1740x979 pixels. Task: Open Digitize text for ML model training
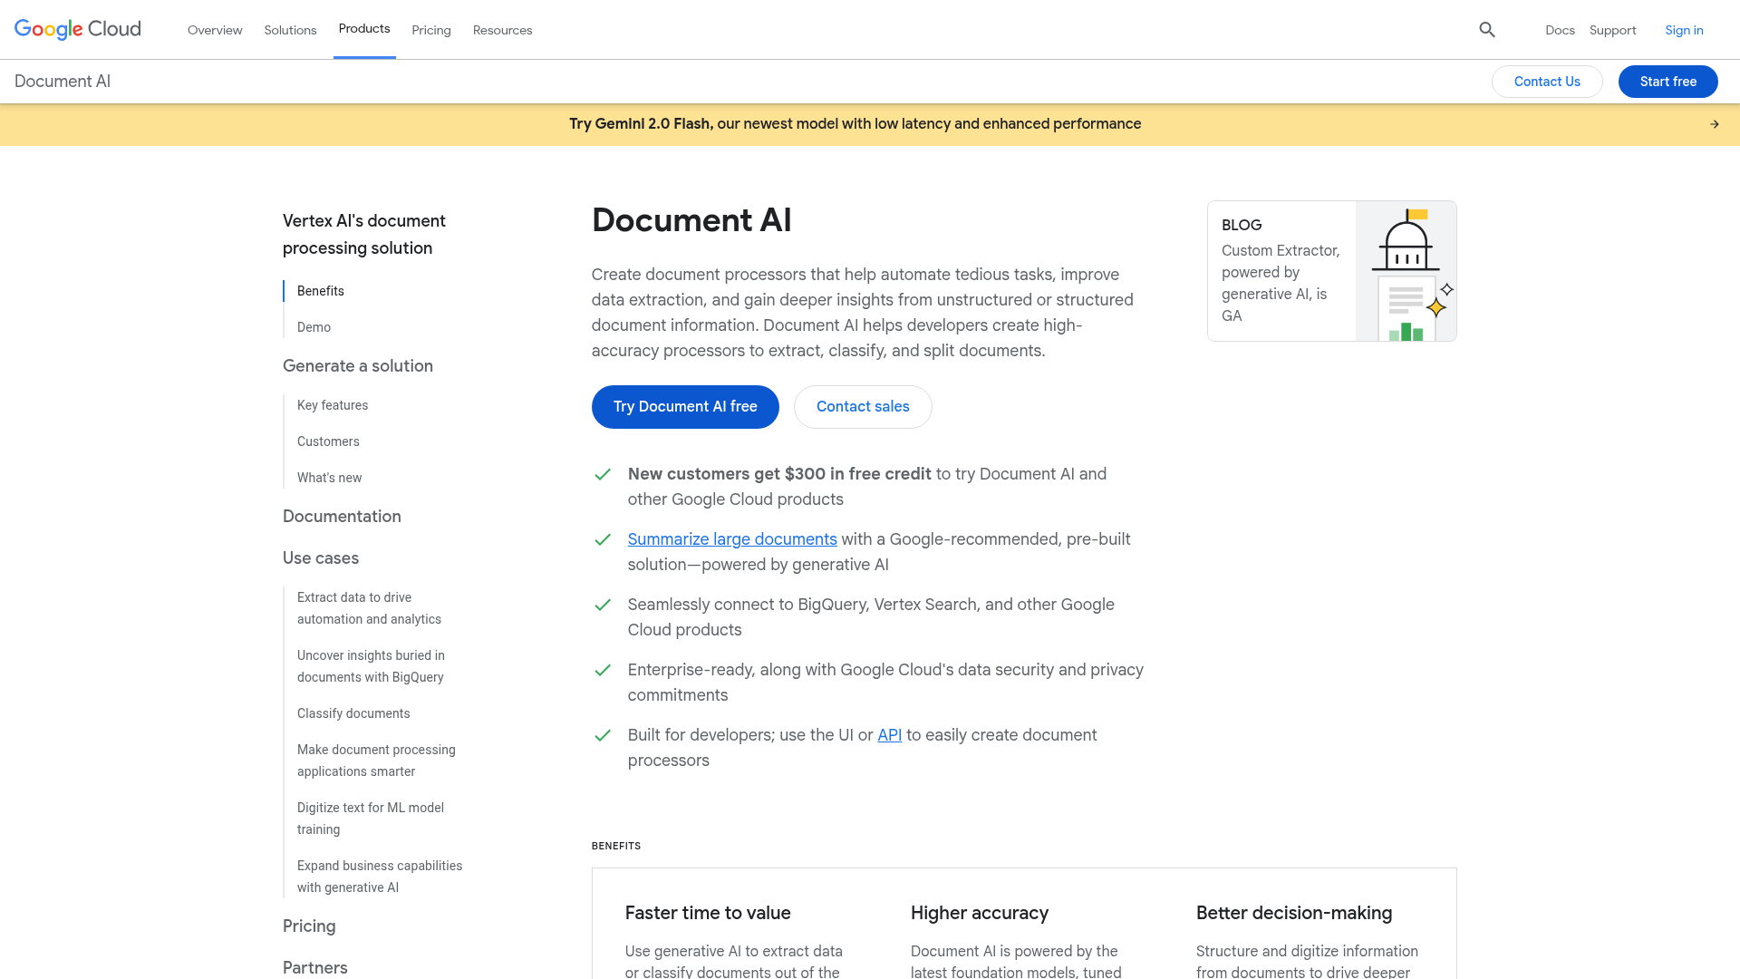[371, 819]
